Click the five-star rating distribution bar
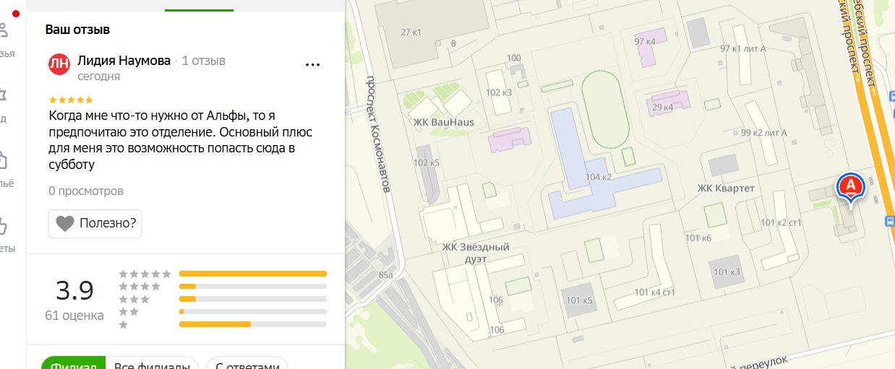The image size is (895, 369). tap(253, 274)
